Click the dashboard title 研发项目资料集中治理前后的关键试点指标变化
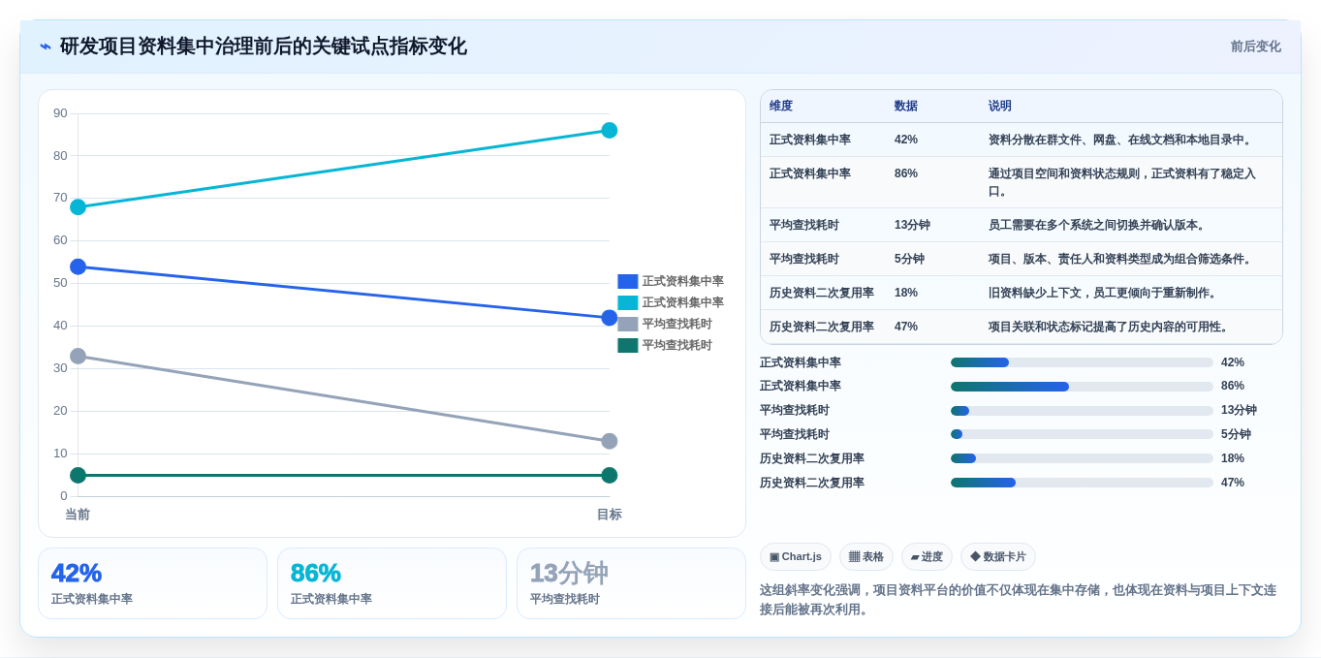Image resolution: width=1321 pixels, height=658 pixels. click(x=264, y=47)
